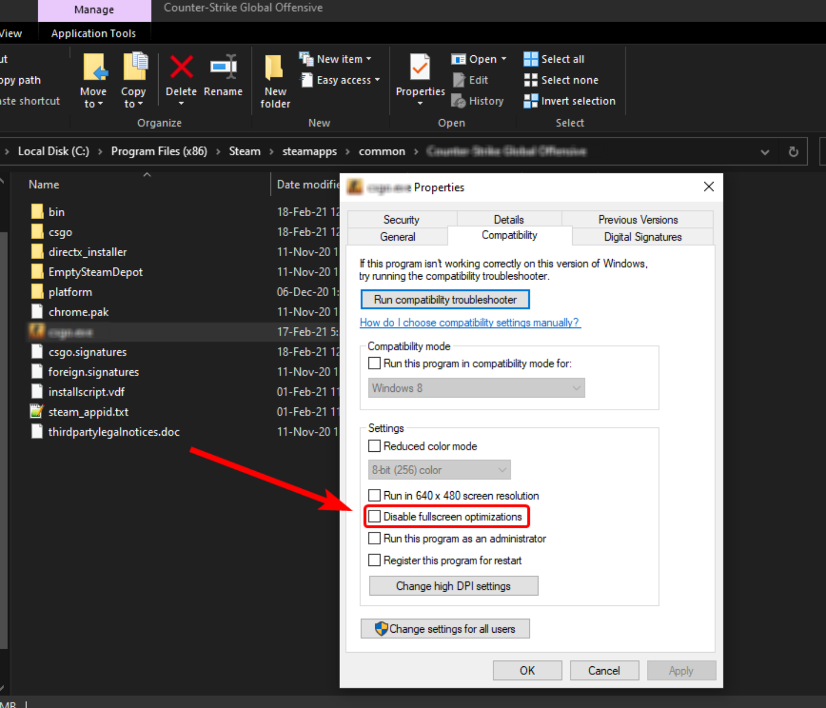Click Change settings for all users
826x708 pixels.
[445, 629]
